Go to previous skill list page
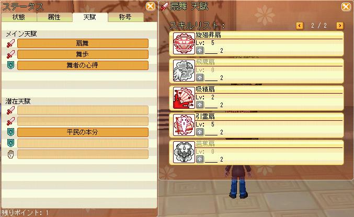The image size is (354, 217). click(300, 26)
